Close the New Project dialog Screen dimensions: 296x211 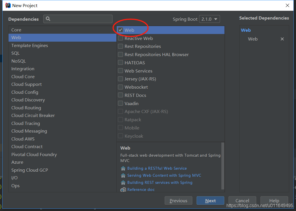click(x=287, y=5)
